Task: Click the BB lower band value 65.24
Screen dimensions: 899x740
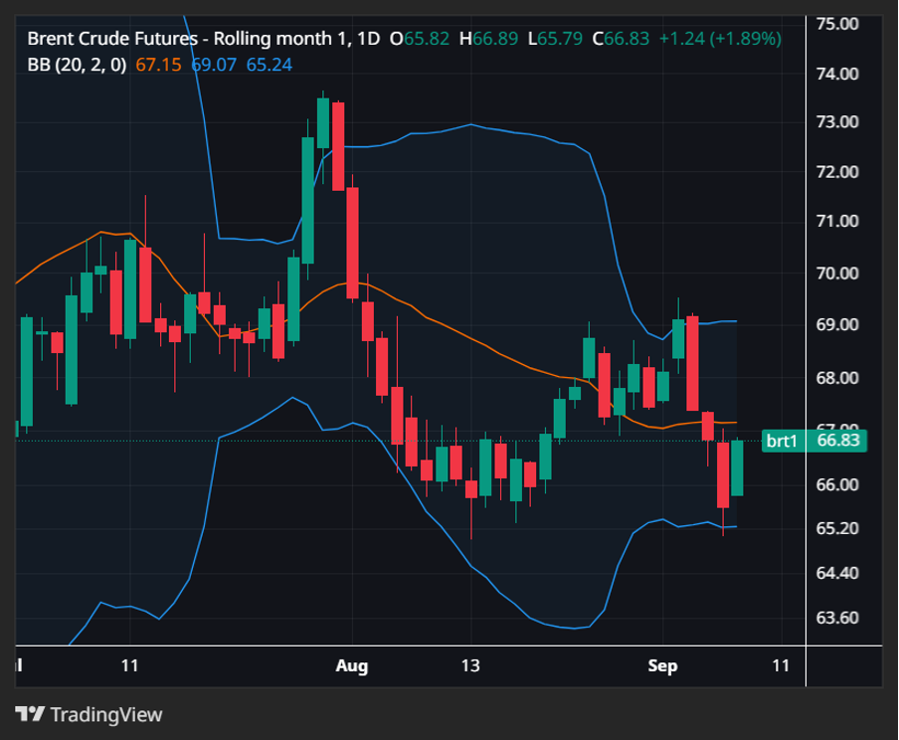Action: pyautogui.click(x=269, y=65)
